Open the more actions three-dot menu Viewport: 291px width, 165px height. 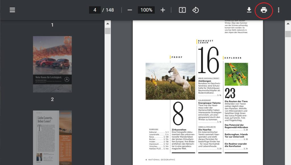[x=279, y=10]
